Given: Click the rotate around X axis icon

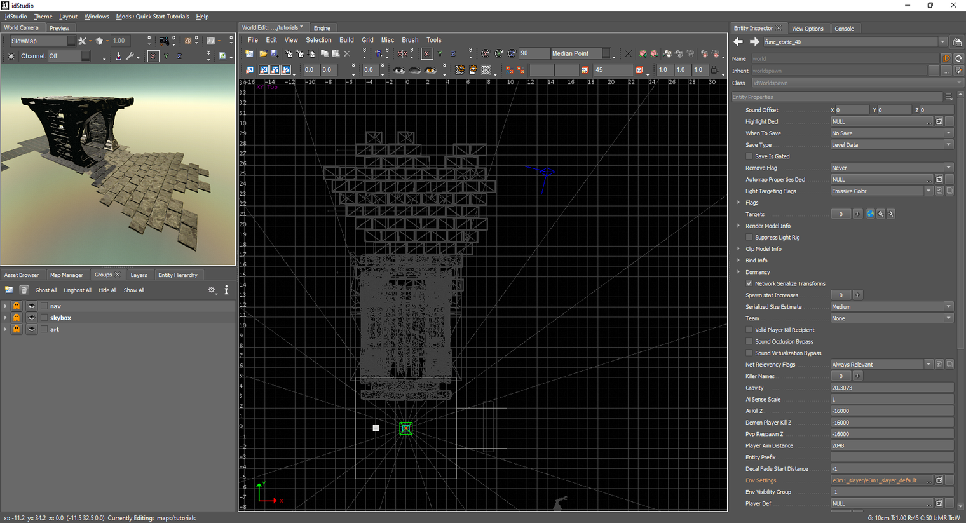Looking at the screenshot, I should click(486, 54).
